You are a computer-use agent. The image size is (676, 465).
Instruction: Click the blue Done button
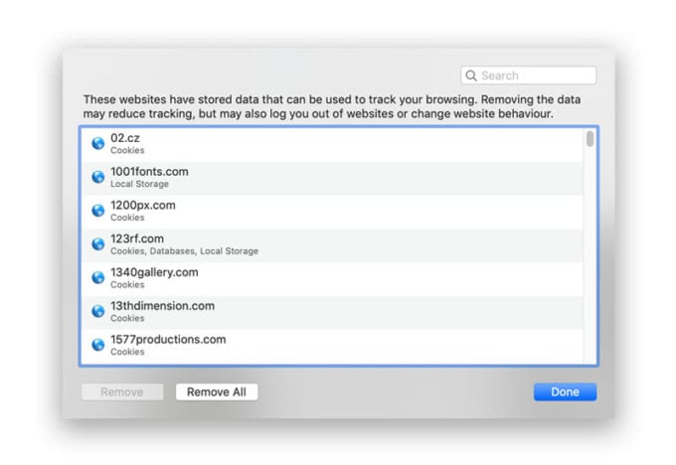tap(565, 391)
